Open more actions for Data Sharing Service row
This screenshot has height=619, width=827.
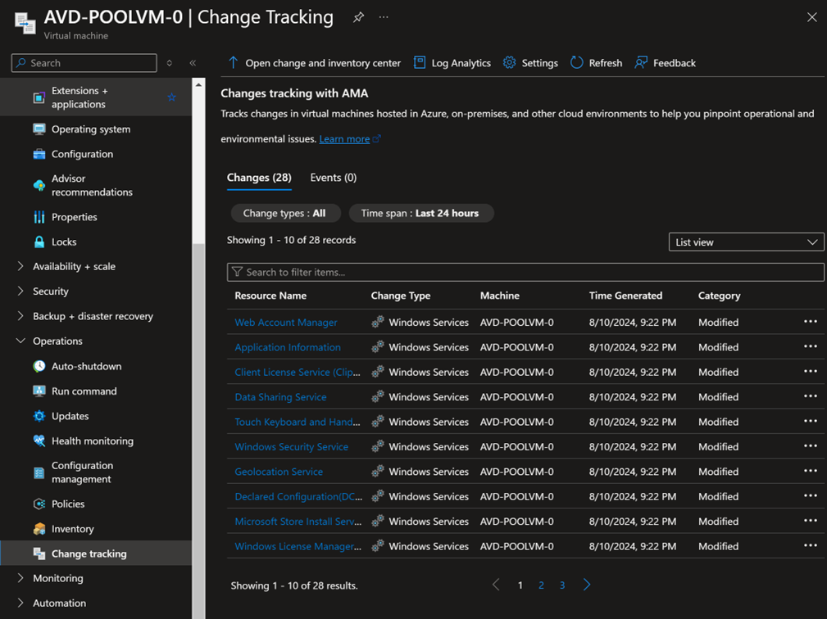811,396
